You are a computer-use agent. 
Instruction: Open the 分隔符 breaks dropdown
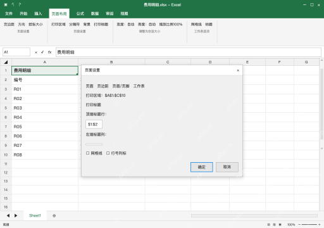[75, 25]
